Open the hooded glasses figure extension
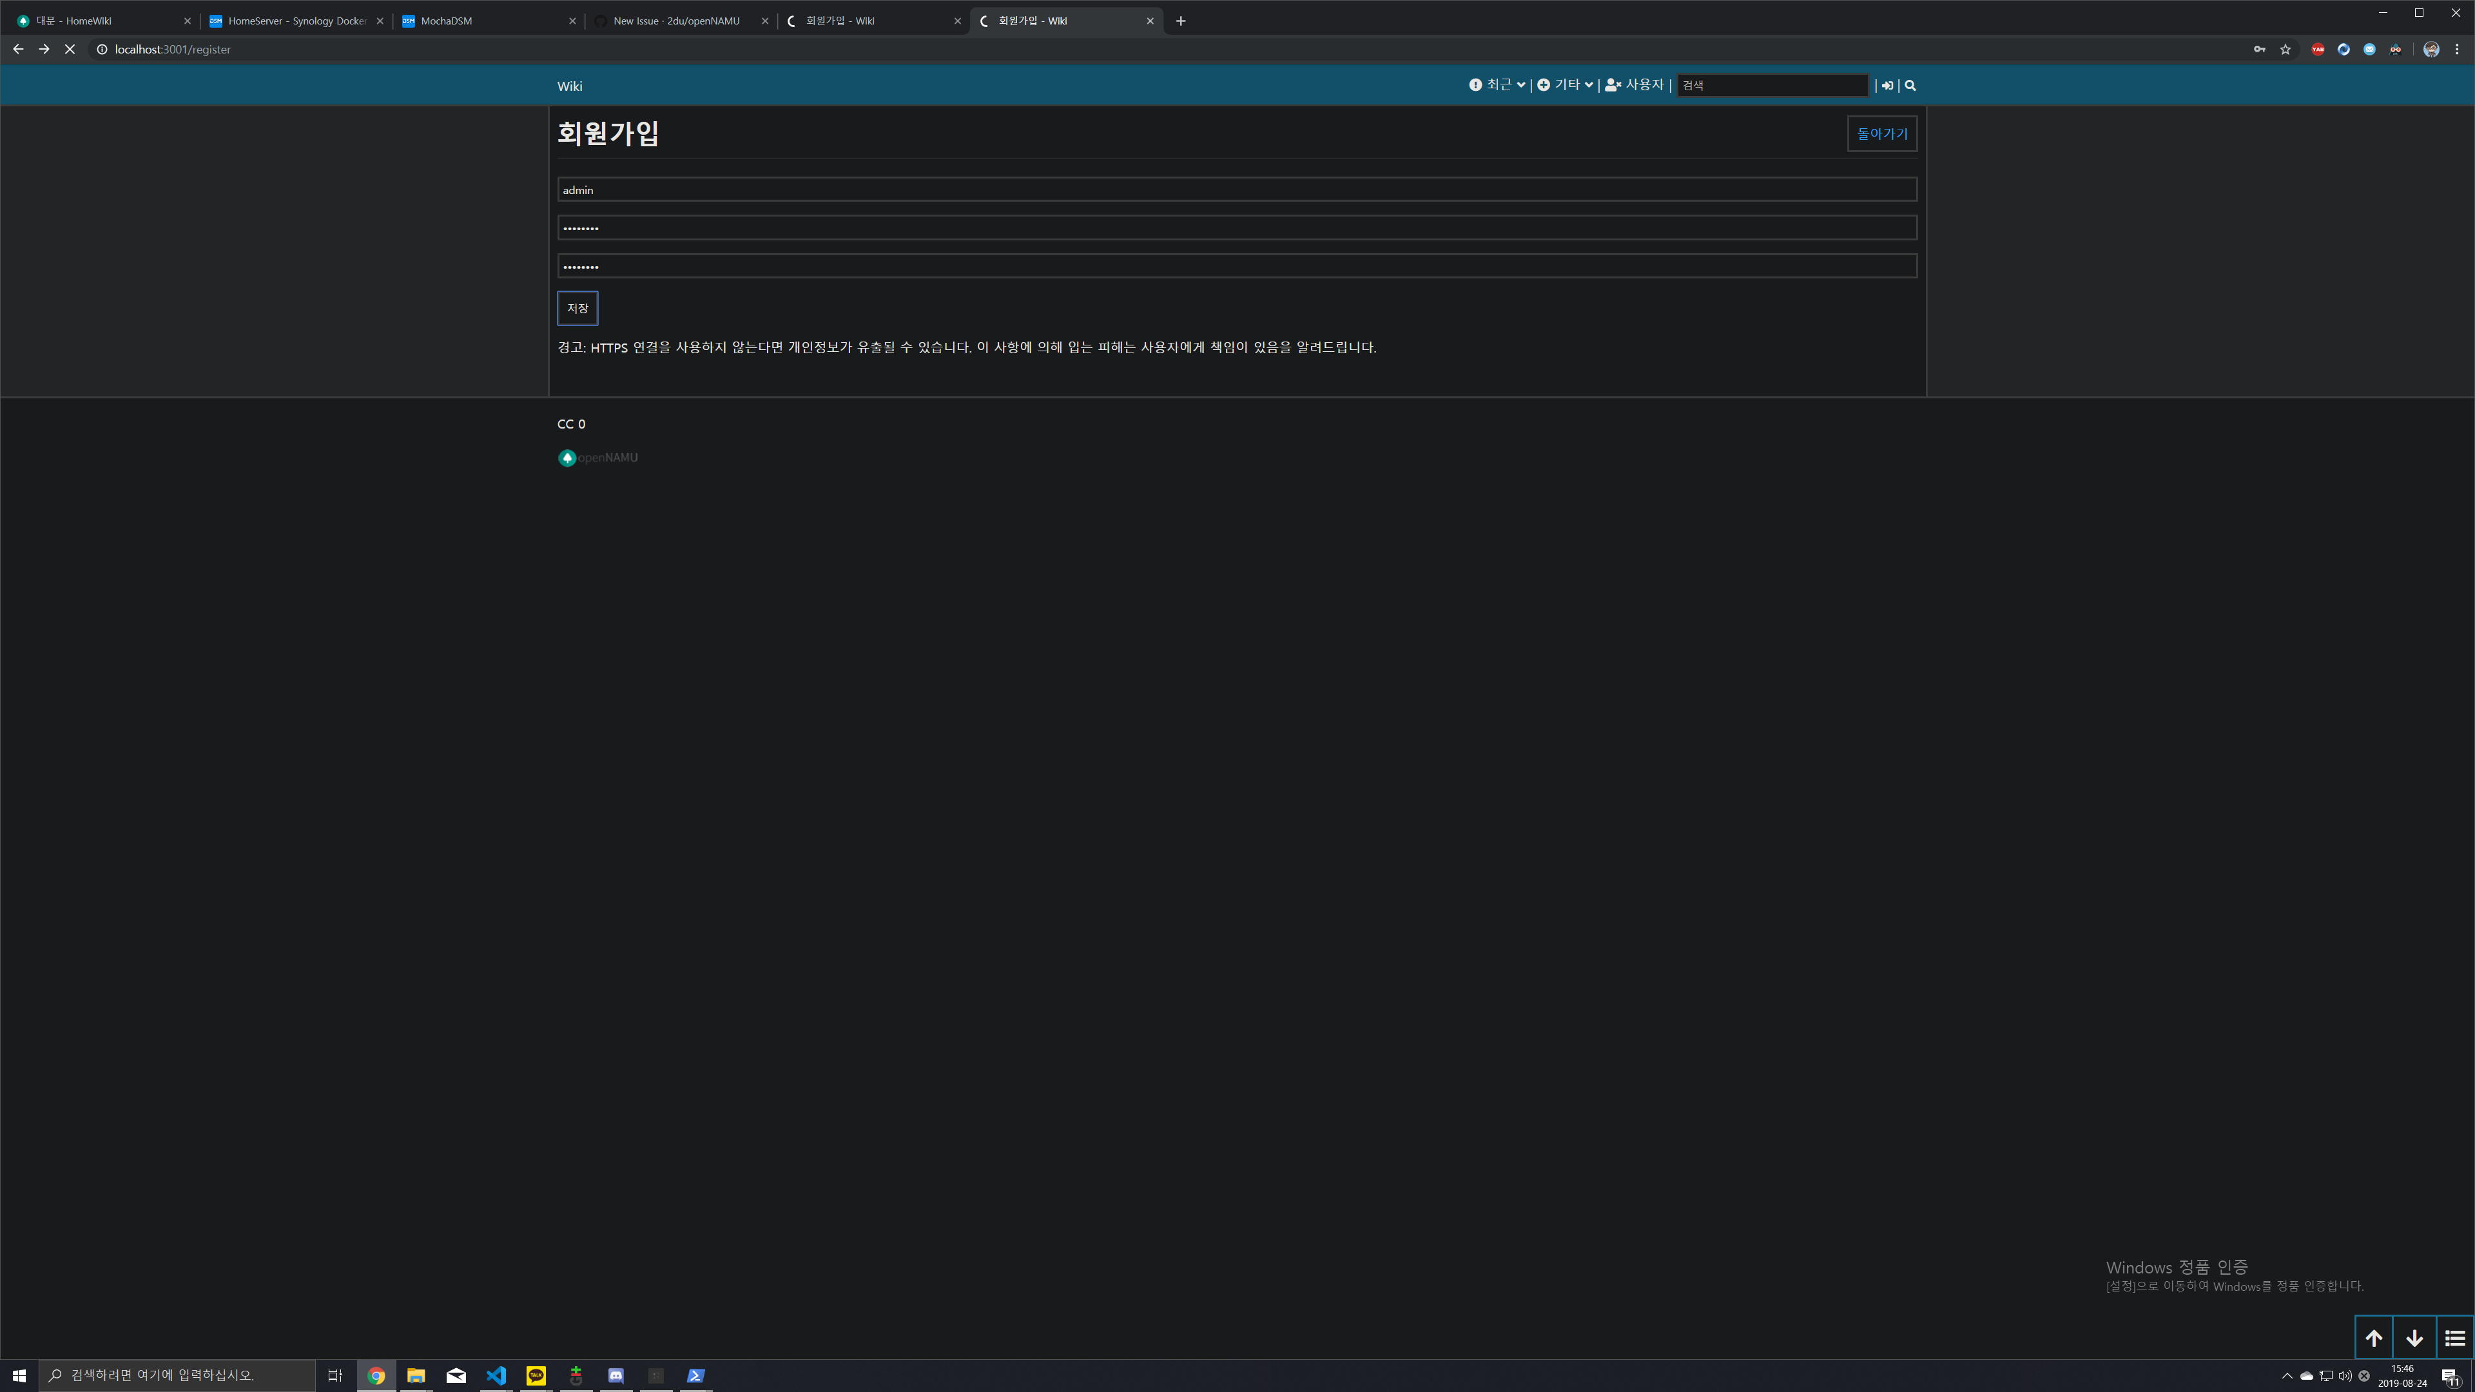The height and width of the screenshot is (1392, 2475). (x=2395, y=49)
